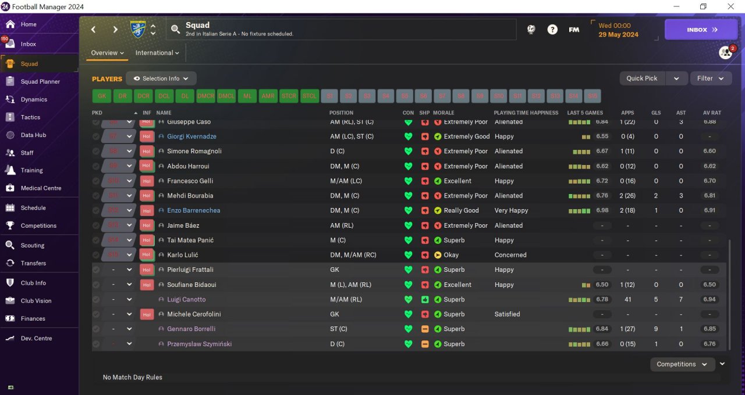Screen dimensions: 745x395
Task: Toggle selection circle for Mehdi Bourabia
Action: [x=96, y=196]
